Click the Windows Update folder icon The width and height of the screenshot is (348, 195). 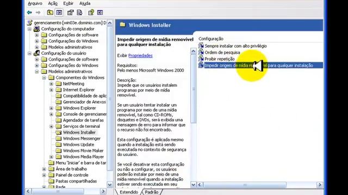(59, 145)
